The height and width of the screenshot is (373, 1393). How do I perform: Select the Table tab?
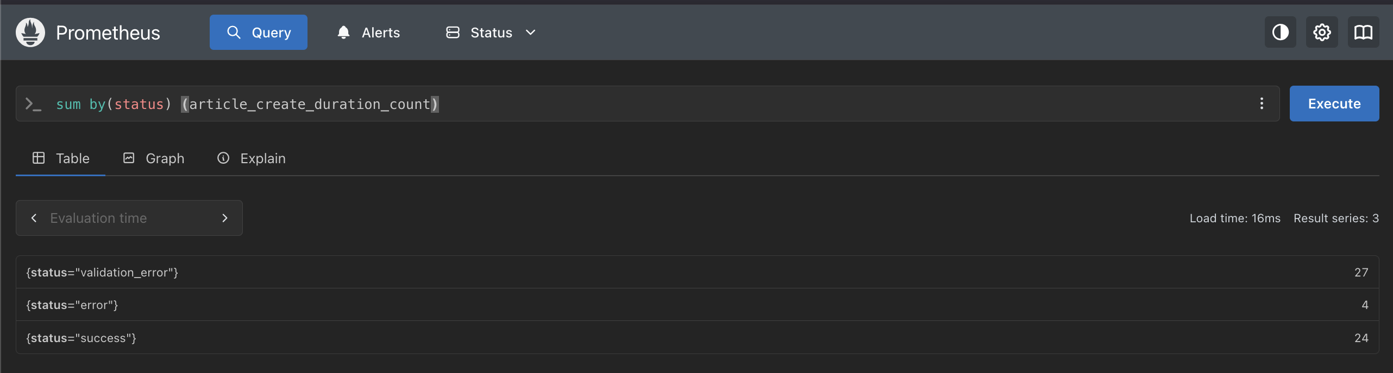tap(61, 158)
